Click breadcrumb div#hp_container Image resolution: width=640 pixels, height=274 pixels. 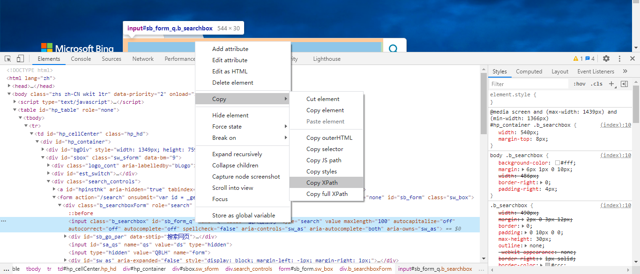[144, 269]
